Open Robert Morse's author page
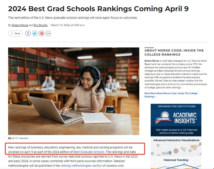Viewport: 214px width, 169px height. (x=20, y=25)
